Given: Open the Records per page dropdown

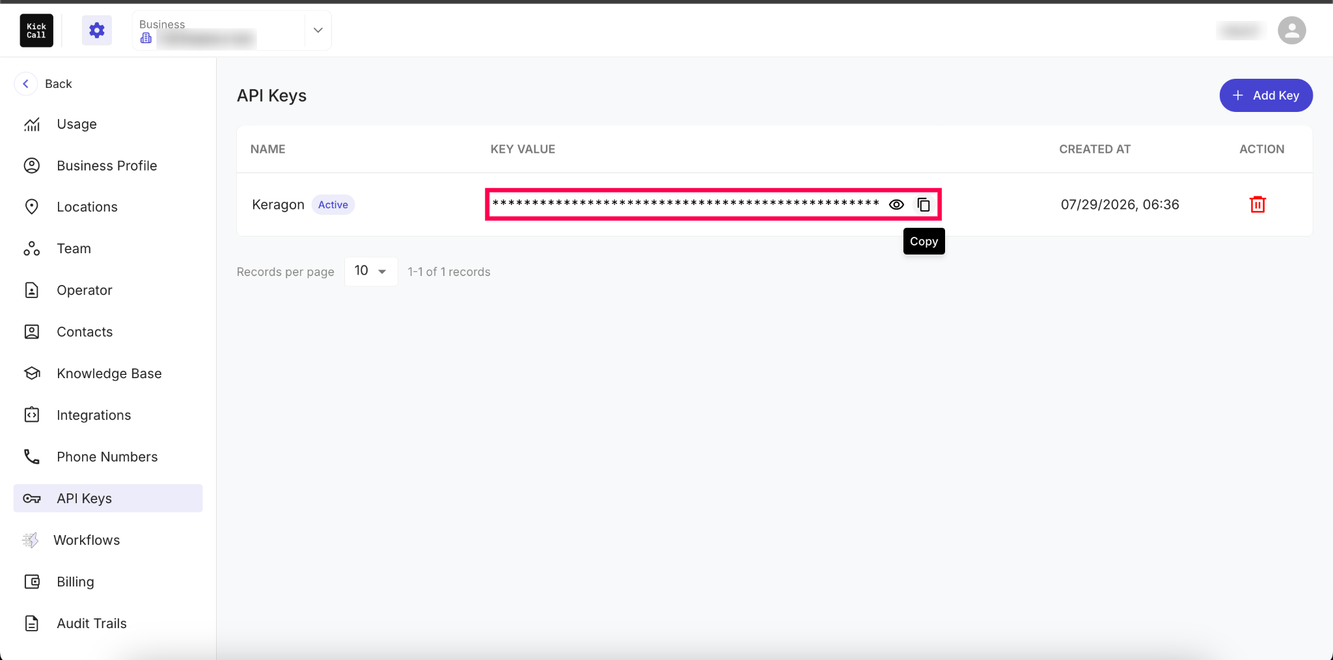Looking at the screenshot, I should pyautogui.click(x=371, y=271).
